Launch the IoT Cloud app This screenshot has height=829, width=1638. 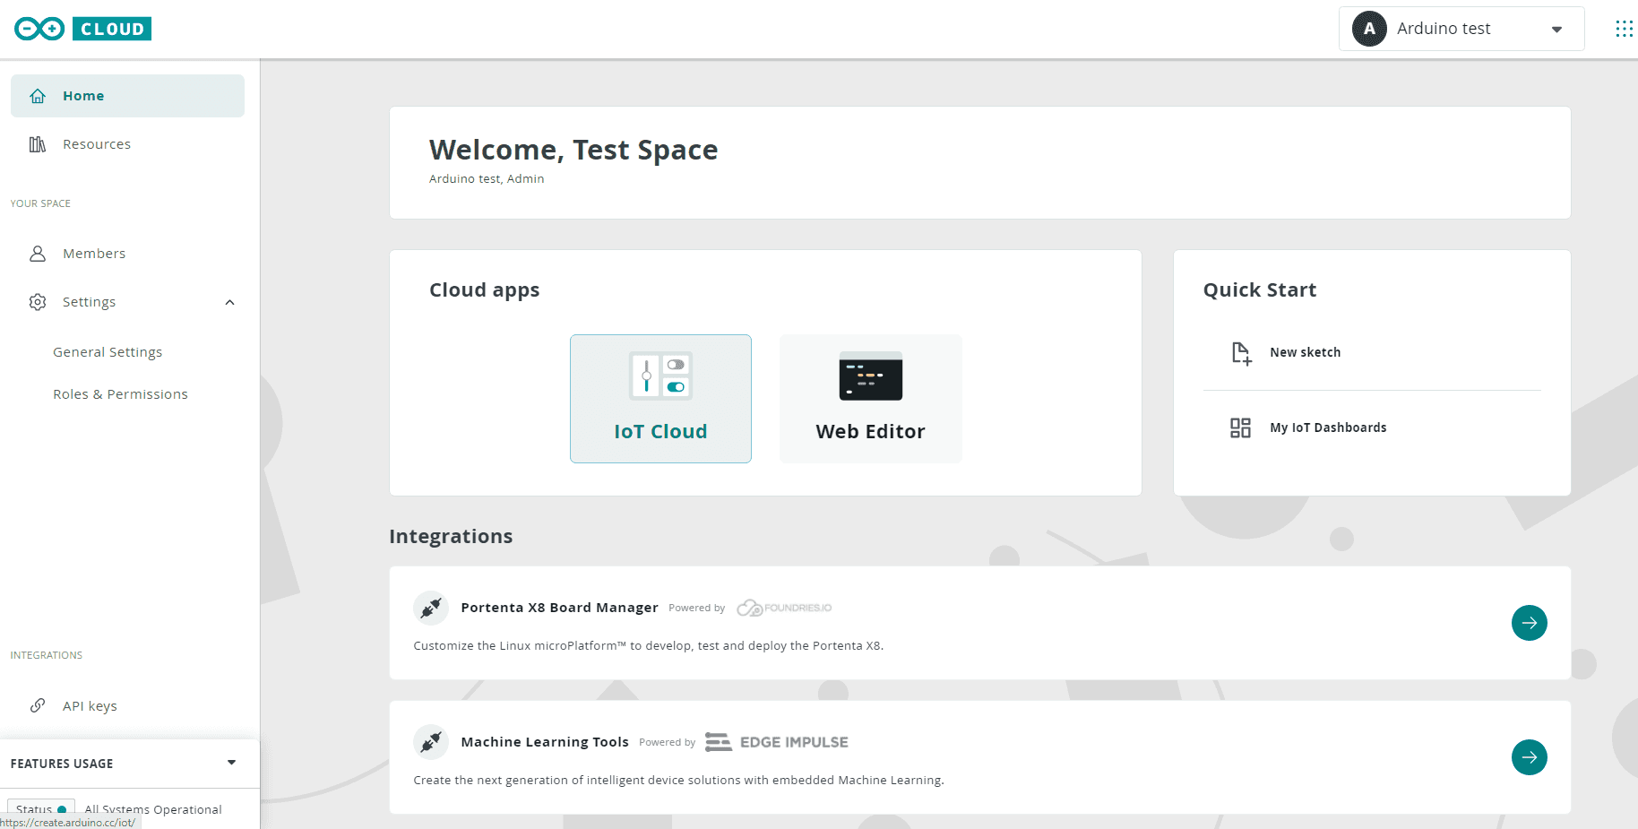click(660, 399)
